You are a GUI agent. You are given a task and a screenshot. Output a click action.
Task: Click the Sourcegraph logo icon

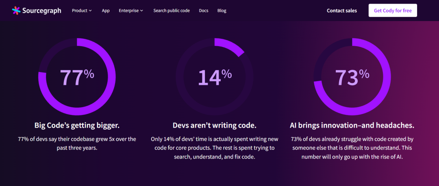16,11
